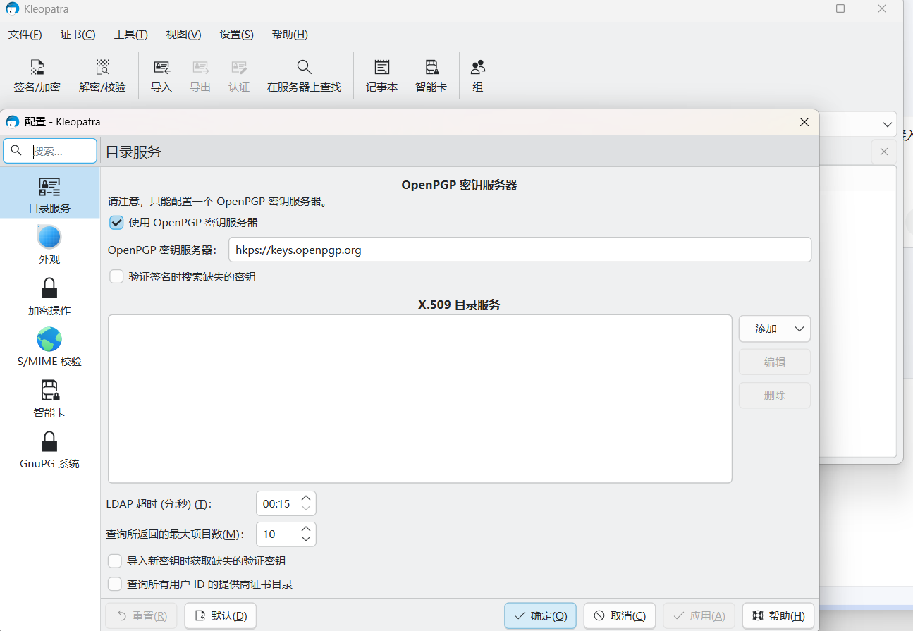The image size is (913, 631).
Task: Open the 智能卡 toolbar view
Action: pyautogui.click(x=431, y=76)
